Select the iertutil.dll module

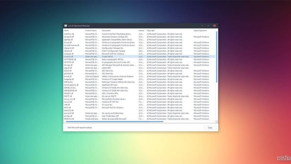[68, 77]
